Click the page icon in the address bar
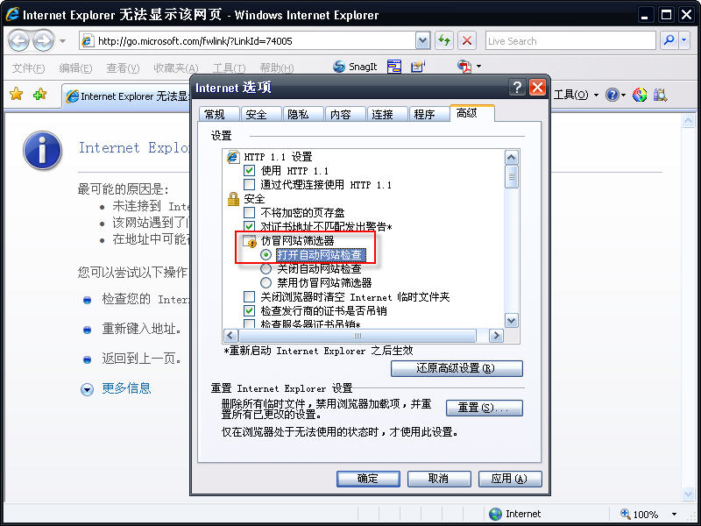 [87, 41]
